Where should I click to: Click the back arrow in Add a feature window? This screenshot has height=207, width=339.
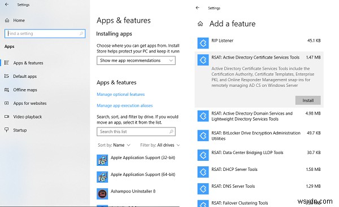(x=197, y=8)
